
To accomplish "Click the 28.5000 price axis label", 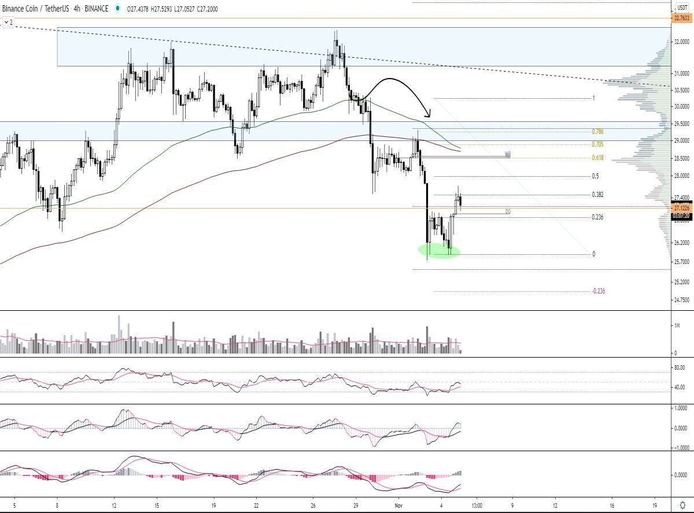I will point(682,158).
